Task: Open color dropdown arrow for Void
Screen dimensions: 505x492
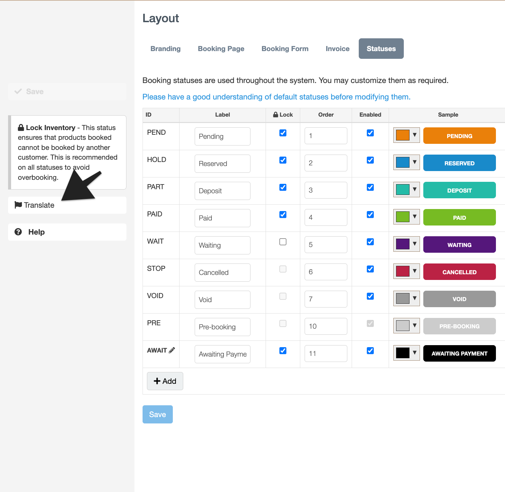Action: coord(415,298)
